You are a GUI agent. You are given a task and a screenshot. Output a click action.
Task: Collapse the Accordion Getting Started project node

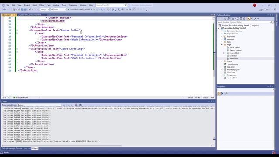click(x=219, y=28)
